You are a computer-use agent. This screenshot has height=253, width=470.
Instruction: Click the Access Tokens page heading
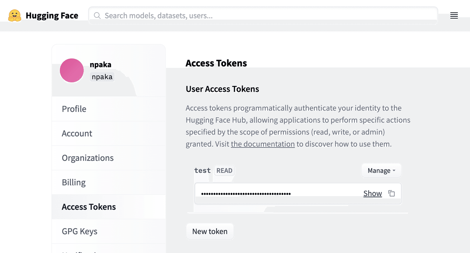pos(216,63)
